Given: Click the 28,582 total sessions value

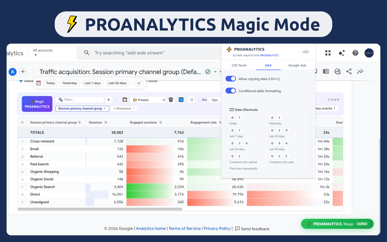Looking at the screenshot, I should [x=117, y=132].
